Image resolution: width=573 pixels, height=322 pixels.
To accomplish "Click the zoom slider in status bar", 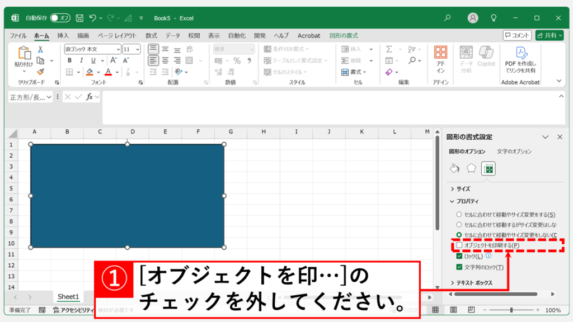I will point(511,310).
